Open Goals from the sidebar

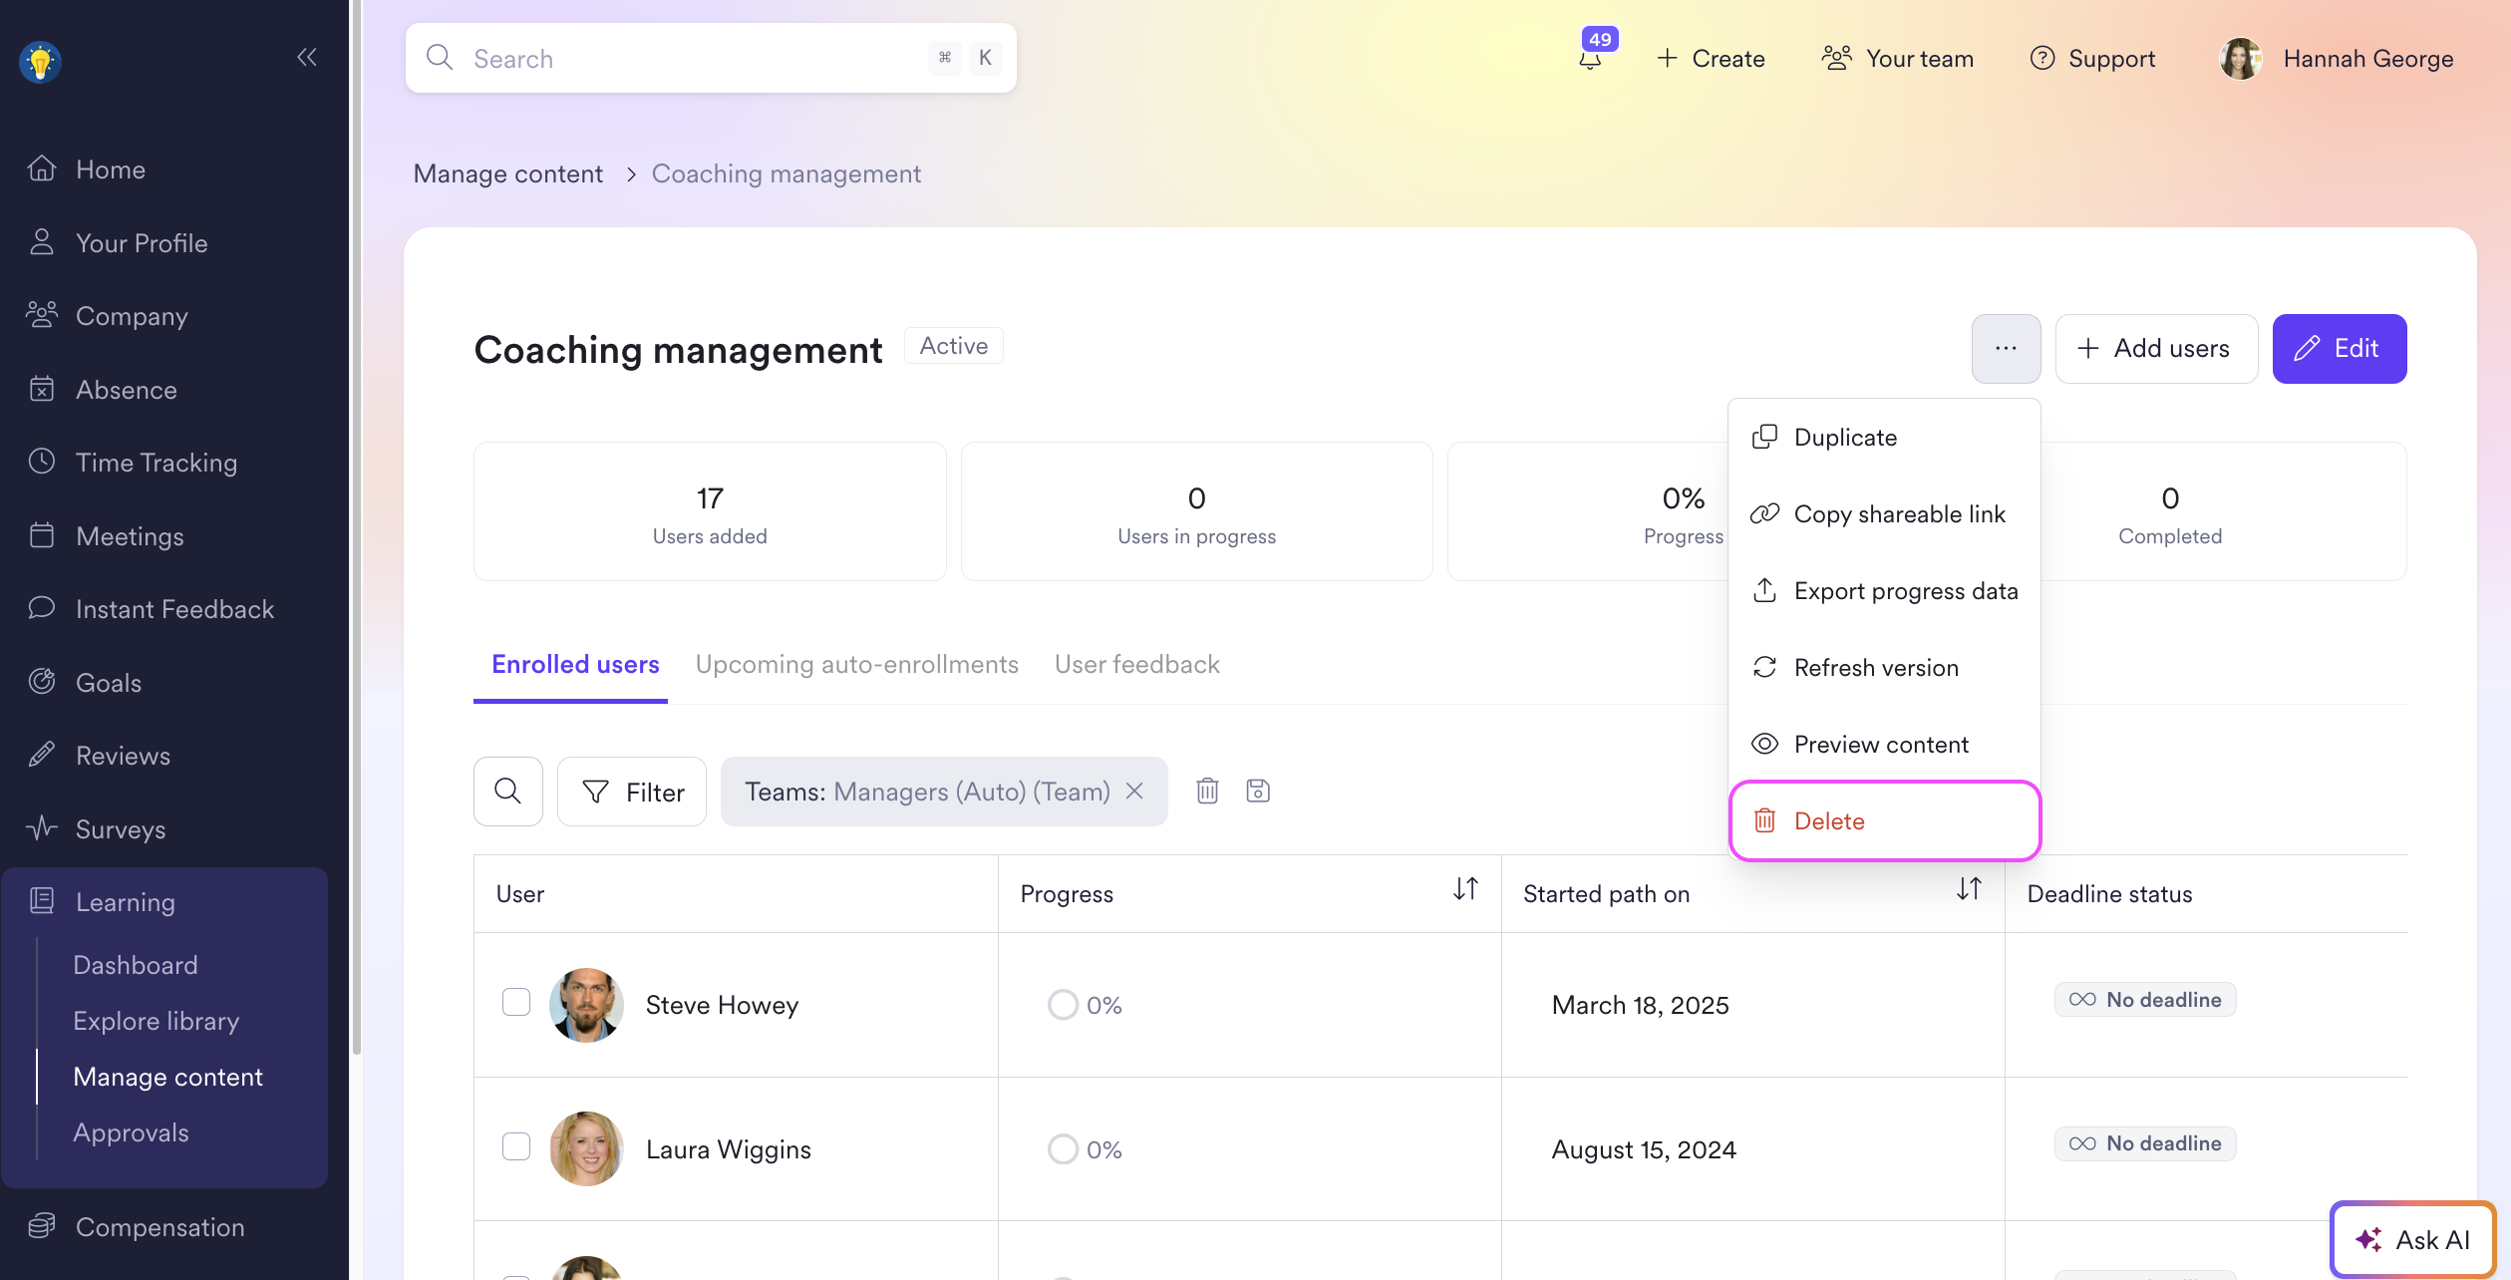pos(109,683)
